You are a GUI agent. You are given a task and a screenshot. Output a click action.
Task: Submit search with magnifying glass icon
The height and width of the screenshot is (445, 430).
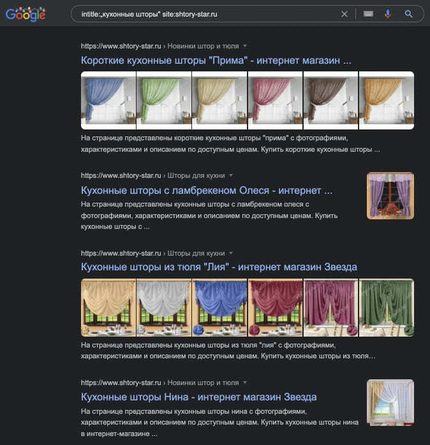tap(408, 13)
